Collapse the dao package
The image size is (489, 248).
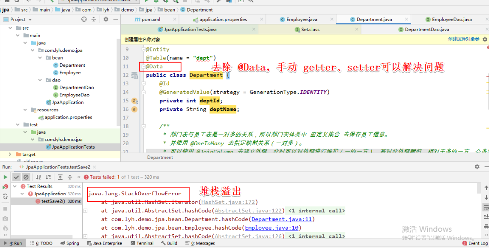coord(40,80)
